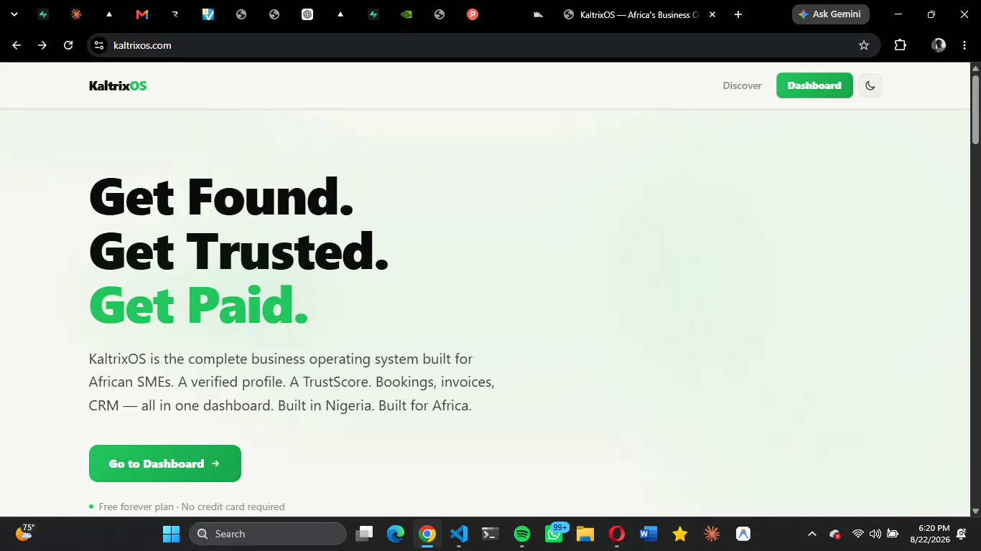This screenshot has height=551, width=981.
Task: Open Task View from the taskbar
Action: point(366,534)
